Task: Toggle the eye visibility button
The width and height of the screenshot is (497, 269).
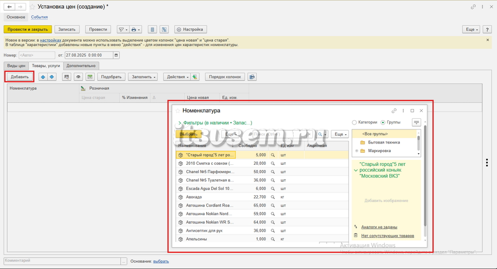Action: (x=78, y=77)
